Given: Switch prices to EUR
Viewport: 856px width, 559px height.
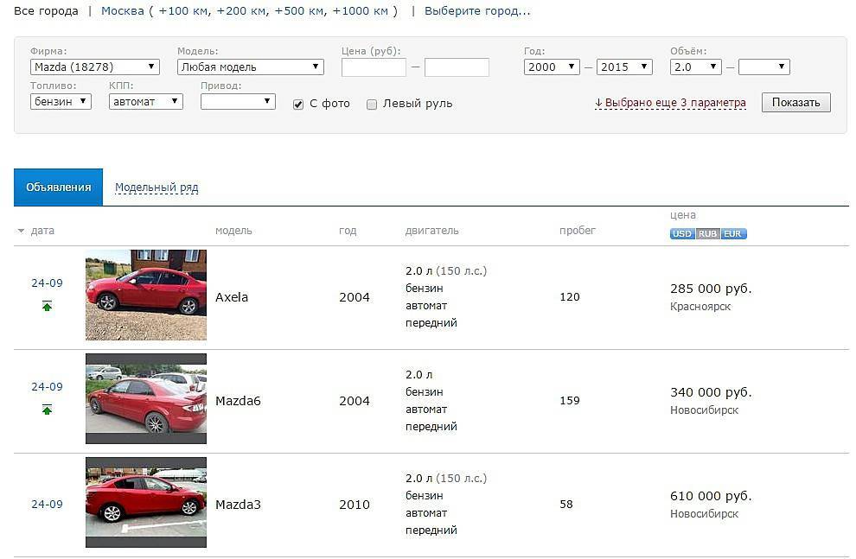Looking at the screenshot, I should point(733,233).
